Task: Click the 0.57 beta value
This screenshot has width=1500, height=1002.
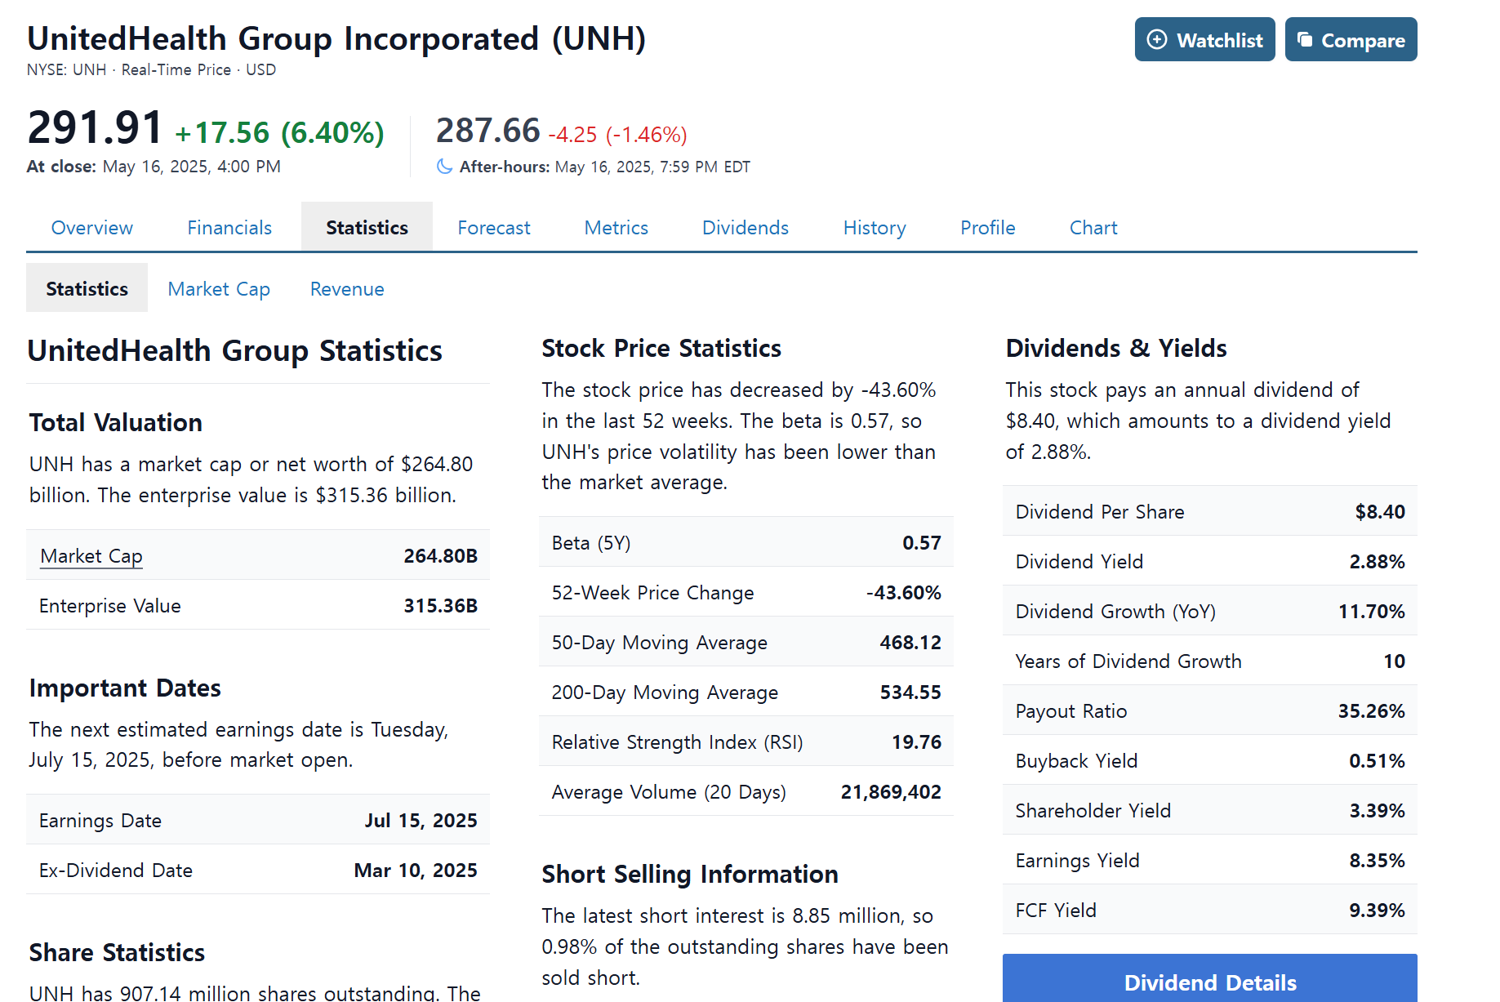Action: point(922,543)
